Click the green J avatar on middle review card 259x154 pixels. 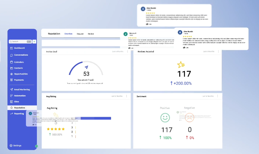126,34
